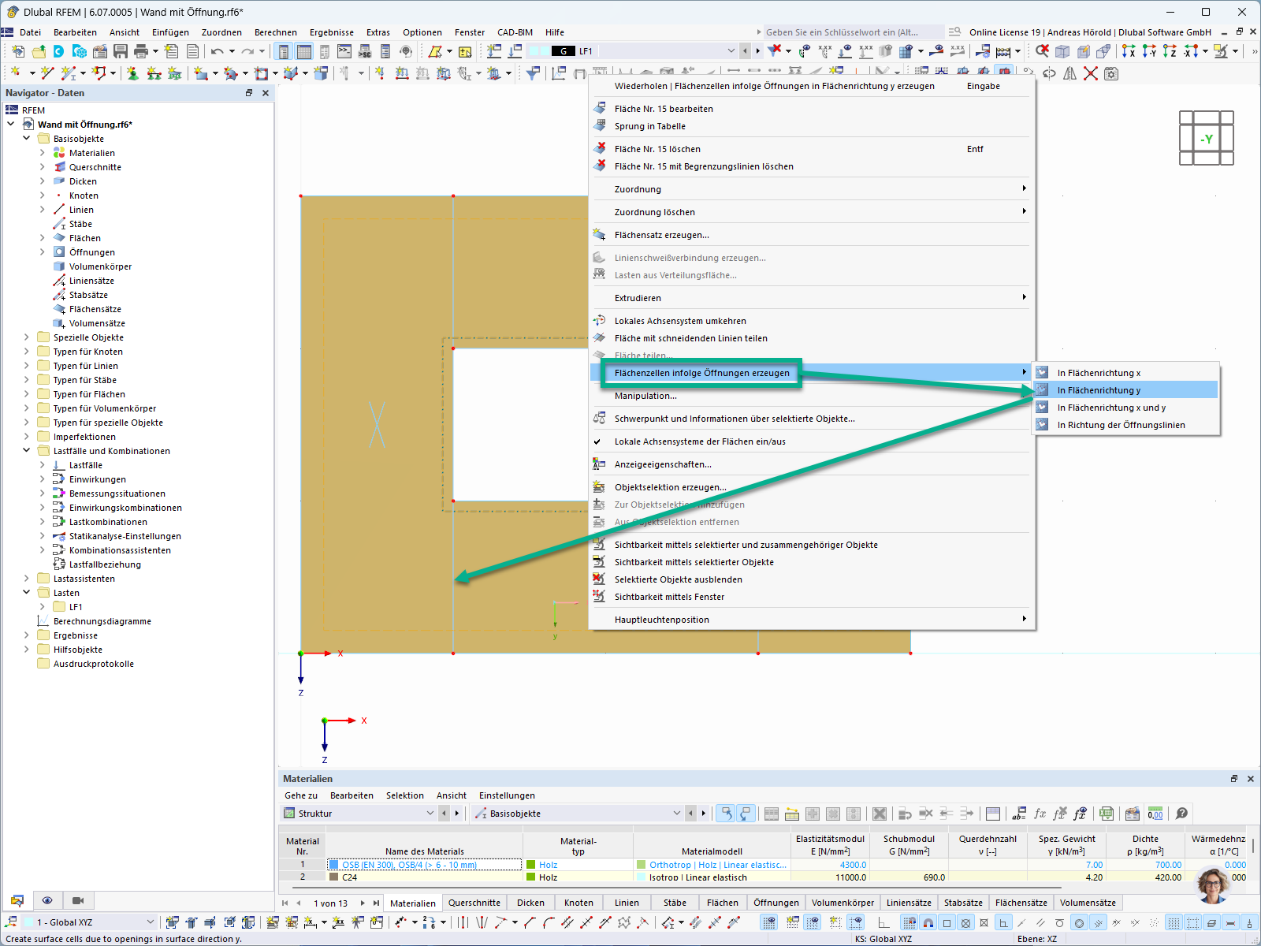Open the navigator Views camera icon
1261x946 pixels.
[77, 900]
